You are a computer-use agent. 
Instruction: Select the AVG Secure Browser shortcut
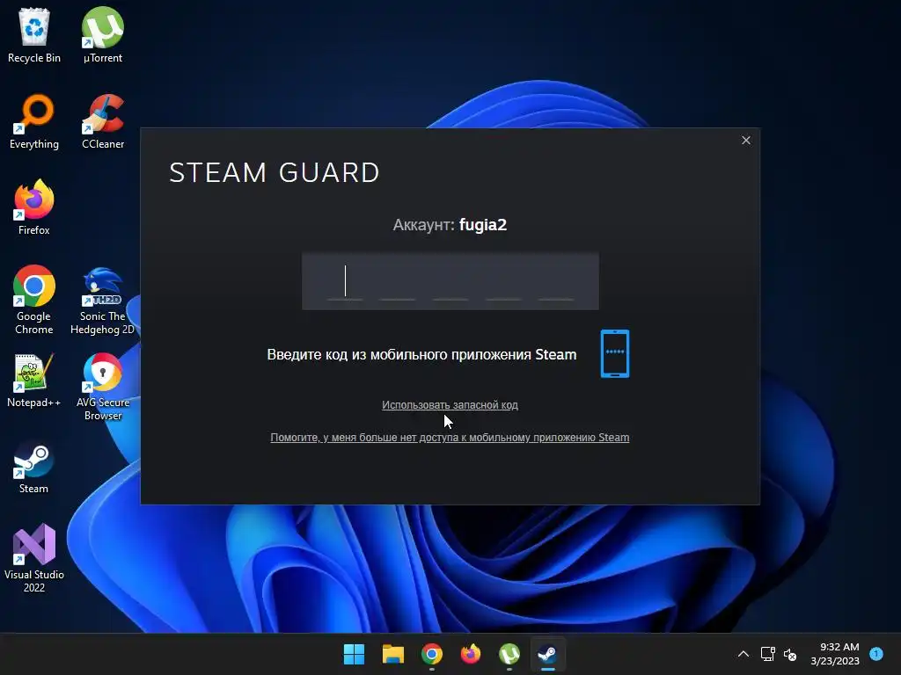tap(103, 386)
